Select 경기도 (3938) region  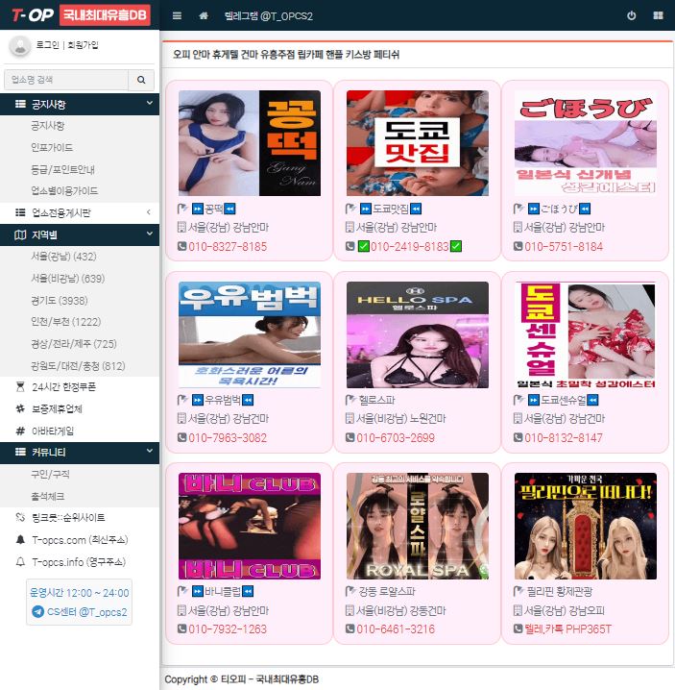(x=60, y=301)
